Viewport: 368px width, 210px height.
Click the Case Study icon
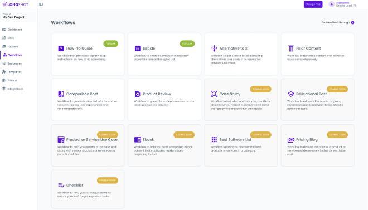click(214, 94)
